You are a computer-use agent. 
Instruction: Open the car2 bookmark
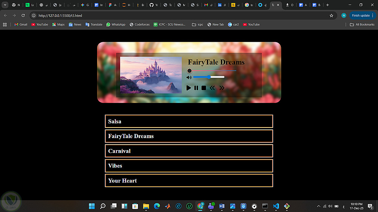233,25
